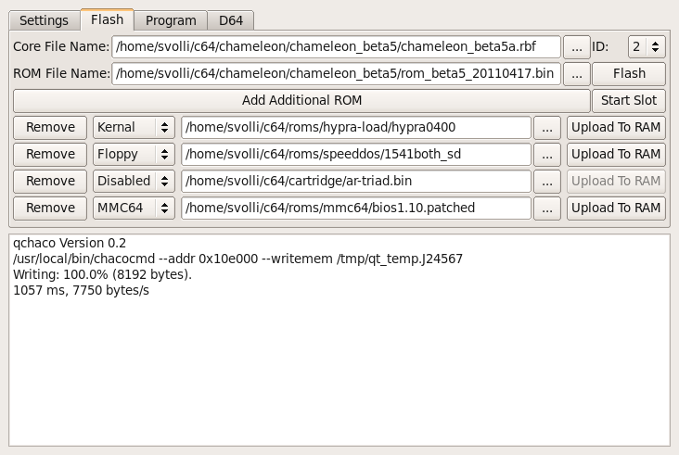Screen dimensions: 679x455
Task: Click the ID number field showing 2
Action: pos(637,46)
